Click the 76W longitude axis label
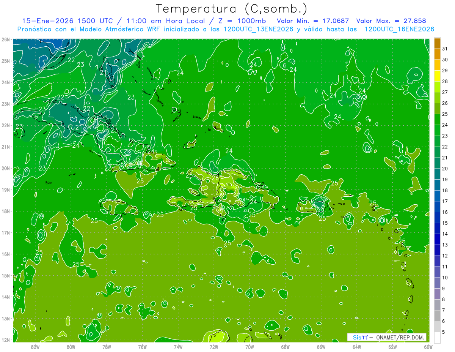455x352 pixels. pyautogui.click(x=142, y=347)
